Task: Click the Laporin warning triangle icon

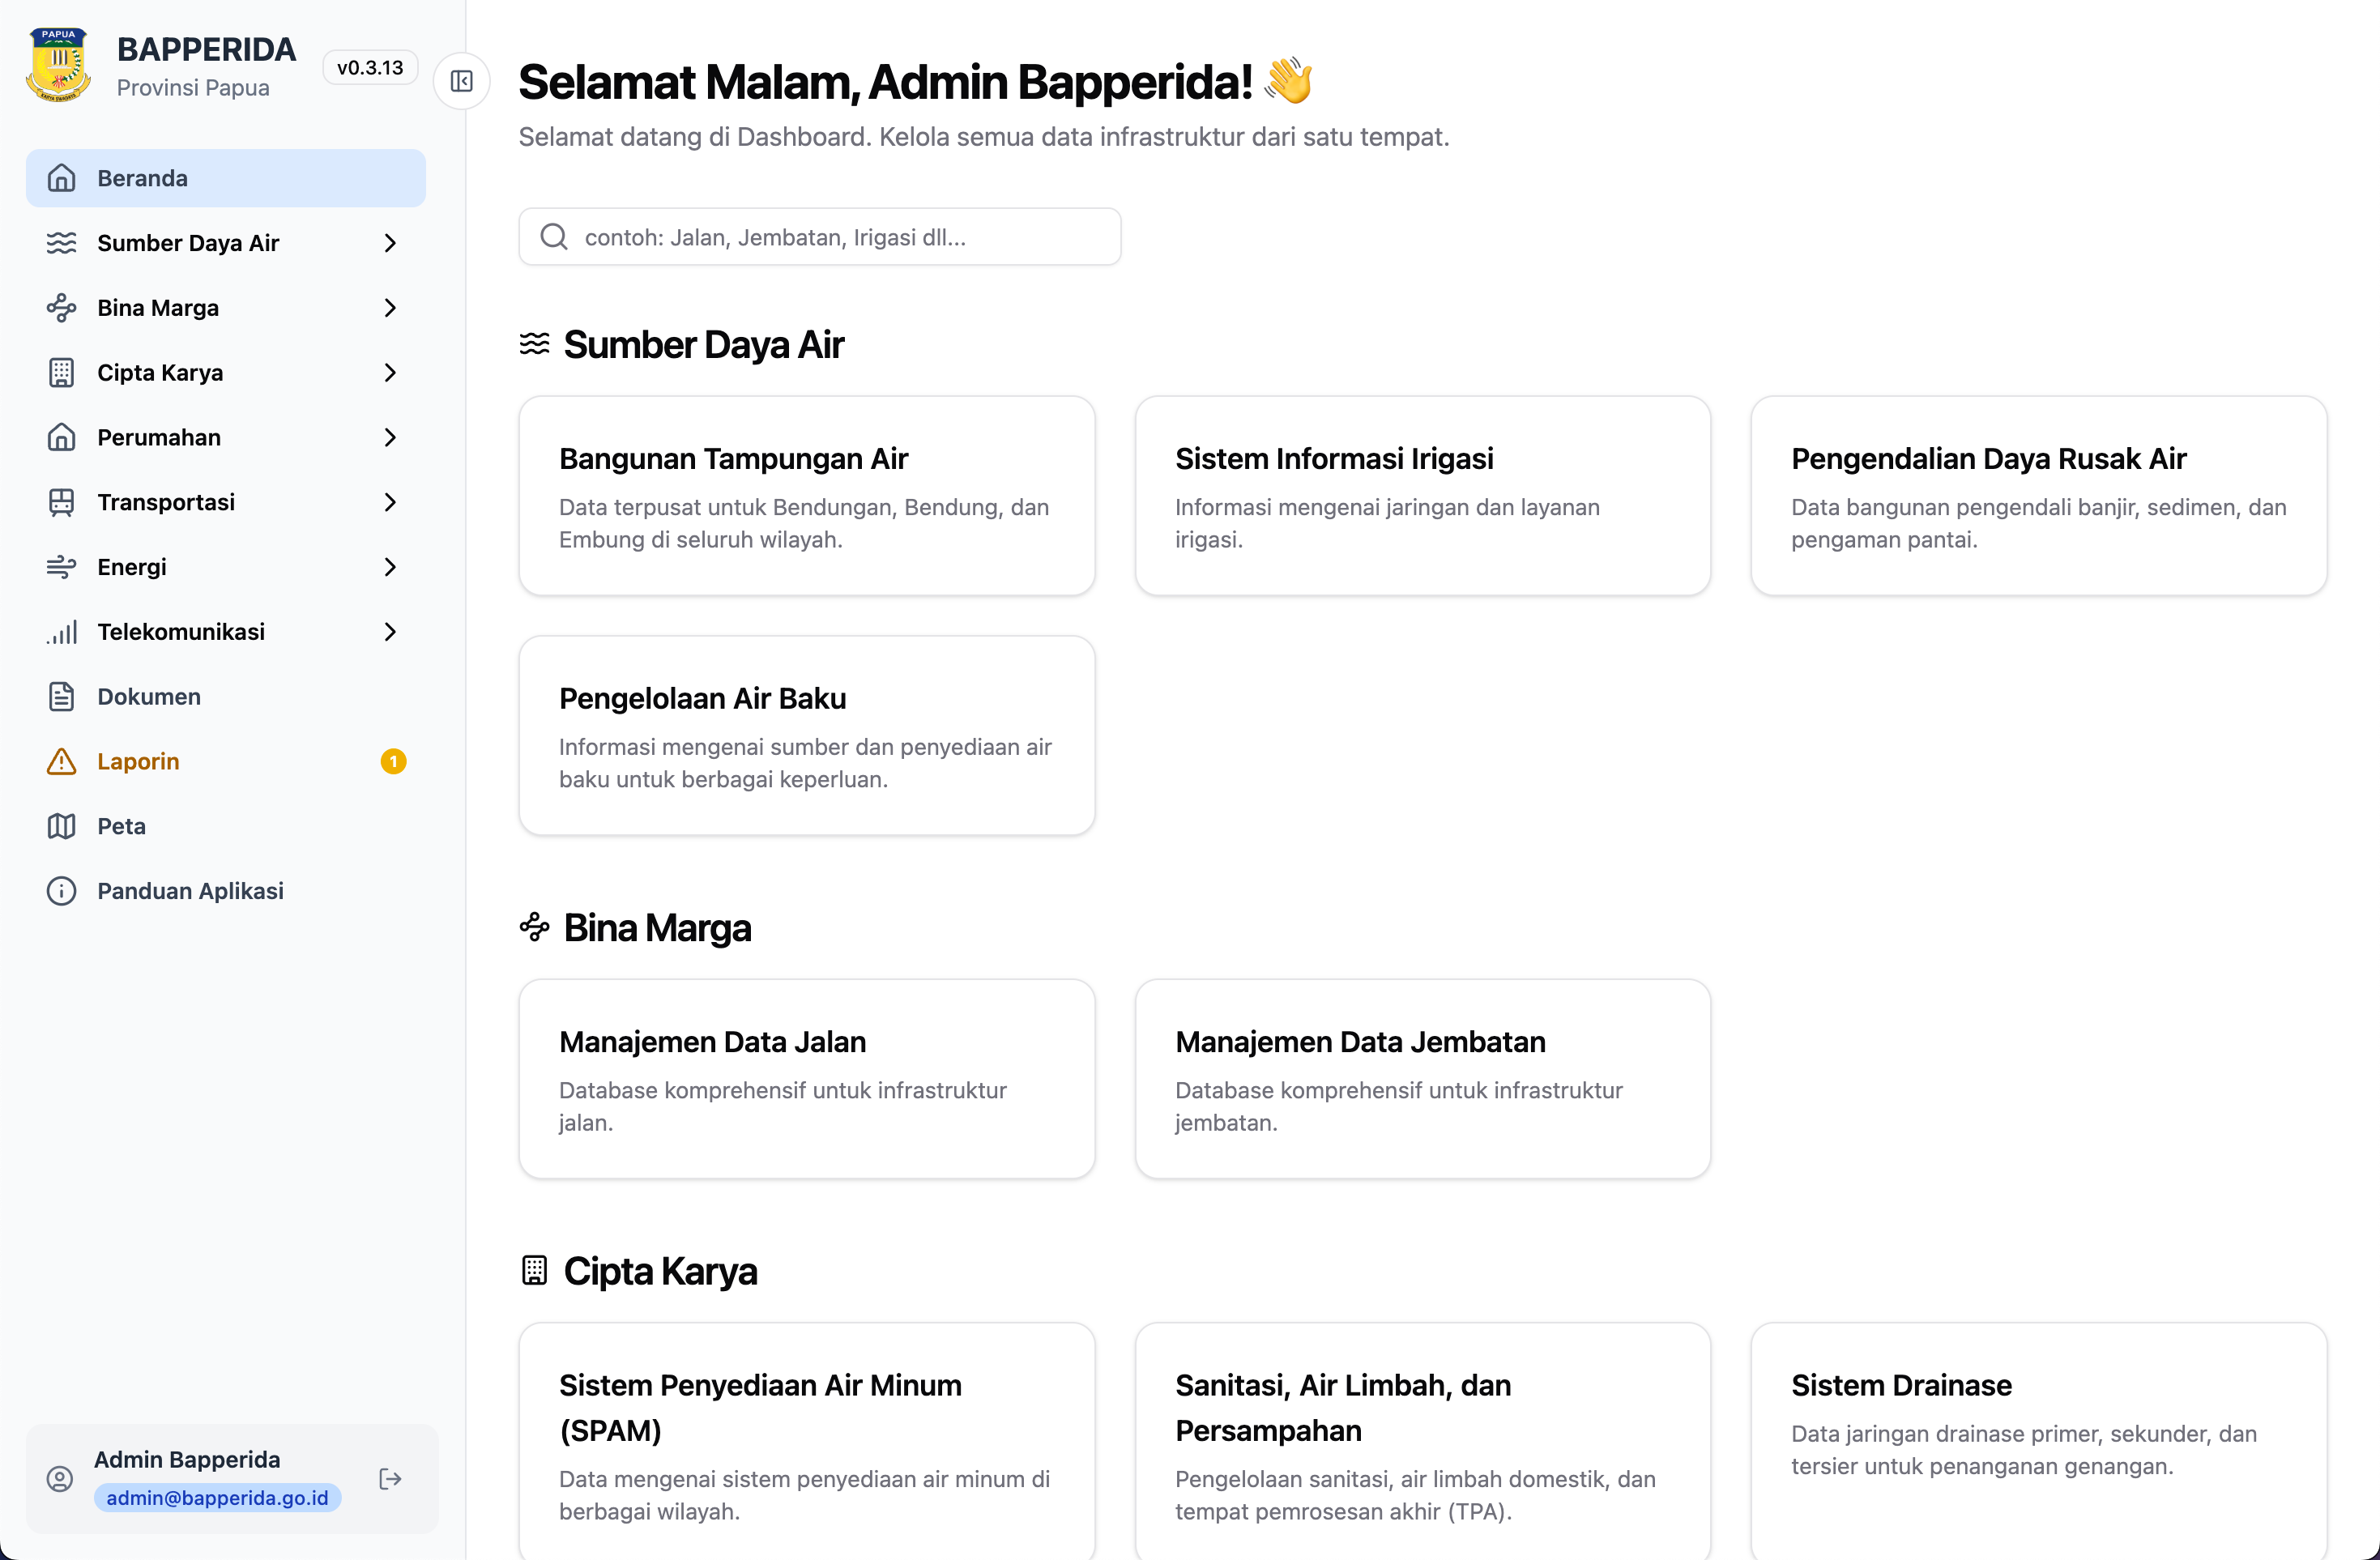Action: (x=61, y=762)
